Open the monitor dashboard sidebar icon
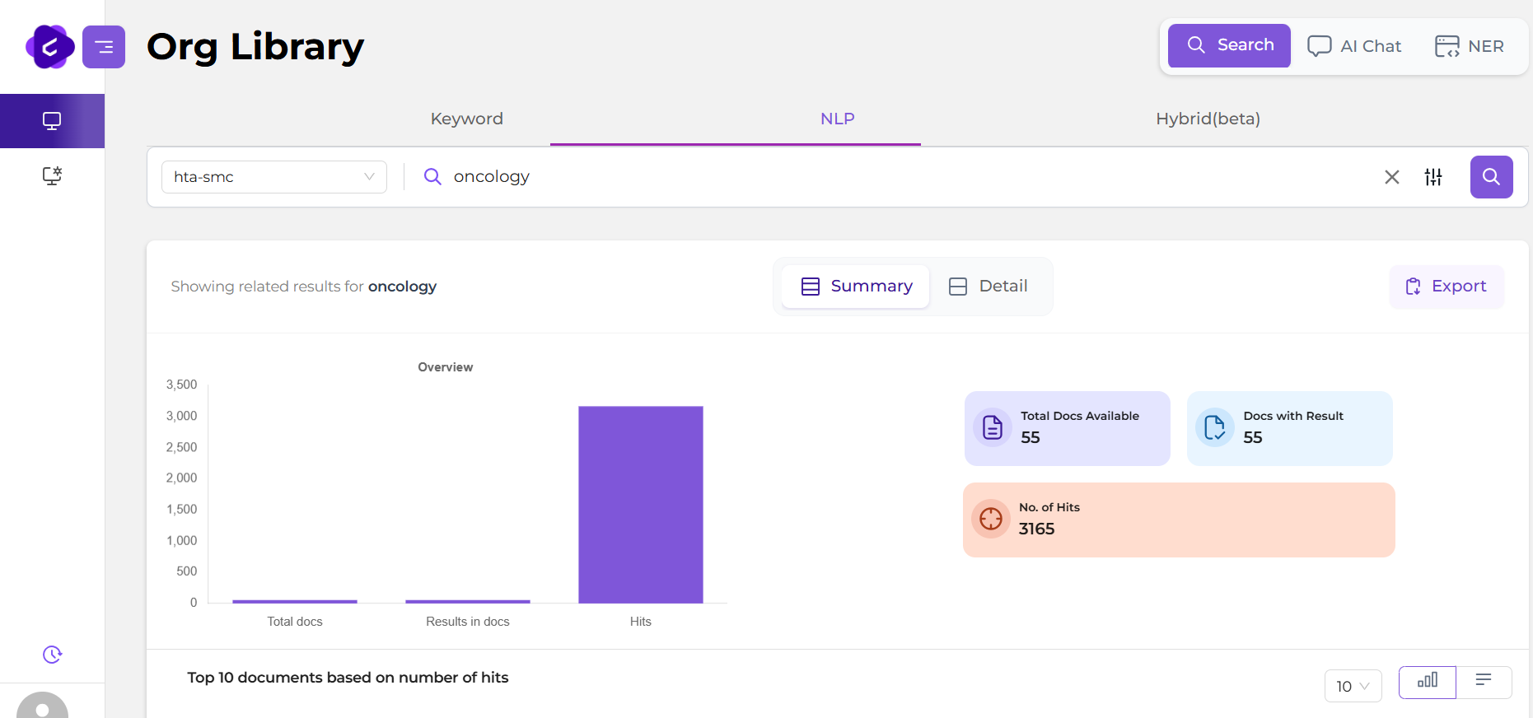 tap(52, 121)
